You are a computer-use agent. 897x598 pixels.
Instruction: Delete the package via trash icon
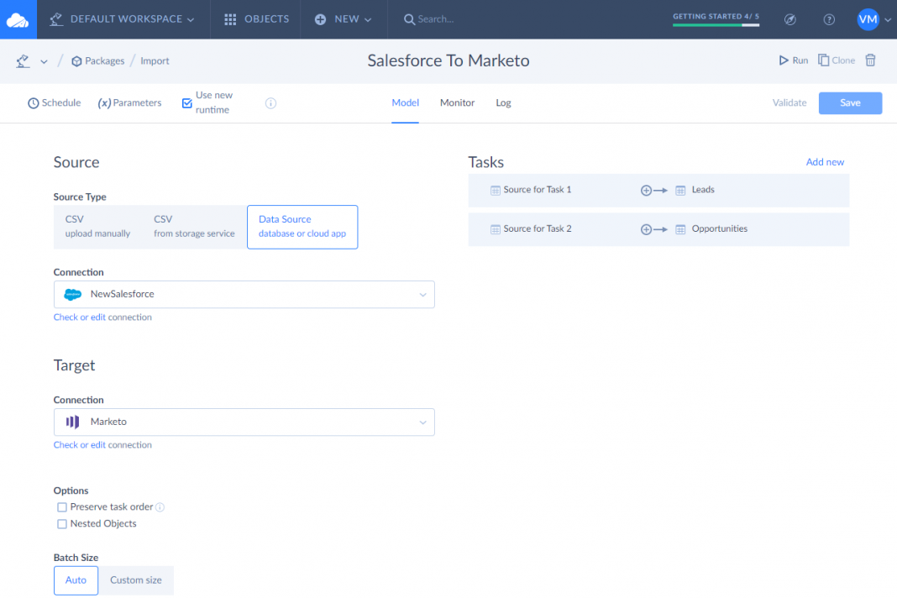click(870, 60)
